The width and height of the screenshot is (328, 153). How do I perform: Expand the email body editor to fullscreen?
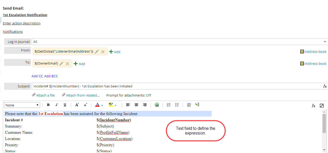(322, 106)
